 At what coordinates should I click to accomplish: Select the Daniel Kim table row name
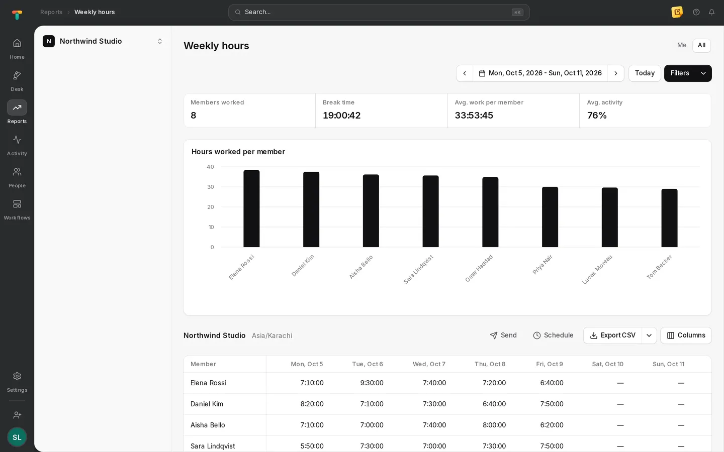click(207, 404)
